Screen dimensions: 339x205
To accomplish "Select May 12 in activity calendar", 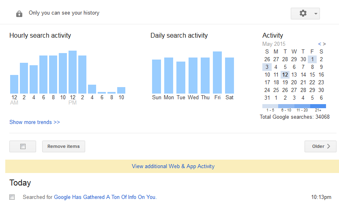I will pos(285,75).
